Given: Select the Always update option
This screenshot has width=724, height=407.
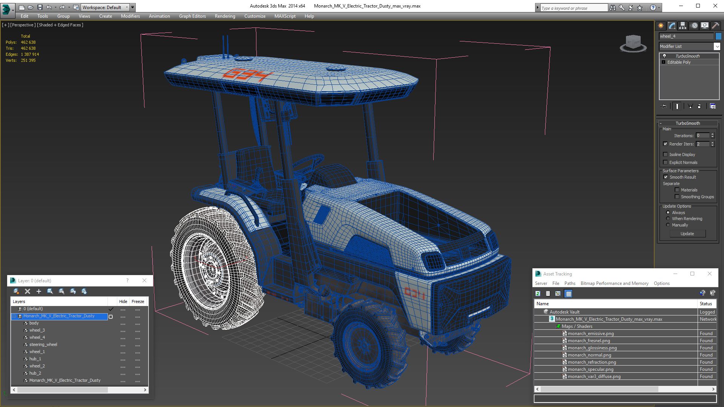Looking at the screenshot, I should (x=668, y=212).
